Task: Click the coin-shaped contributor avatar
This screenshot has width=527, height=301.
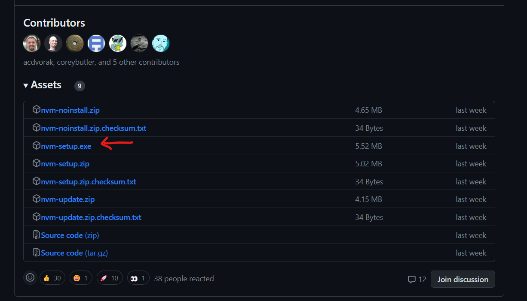Action: (x=75, y=43)
